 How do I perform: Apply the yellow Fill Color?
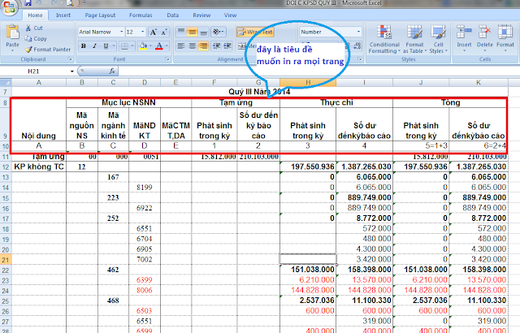143,46
